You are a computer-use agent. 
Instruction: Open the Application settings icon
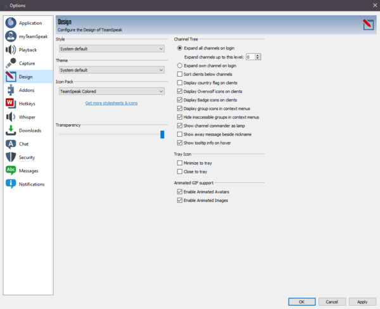coord(11,23)
